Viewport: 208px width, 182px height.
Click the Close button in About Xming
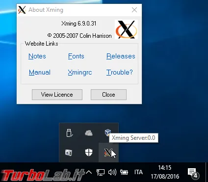pyautogui.click(x=108, y=95)
